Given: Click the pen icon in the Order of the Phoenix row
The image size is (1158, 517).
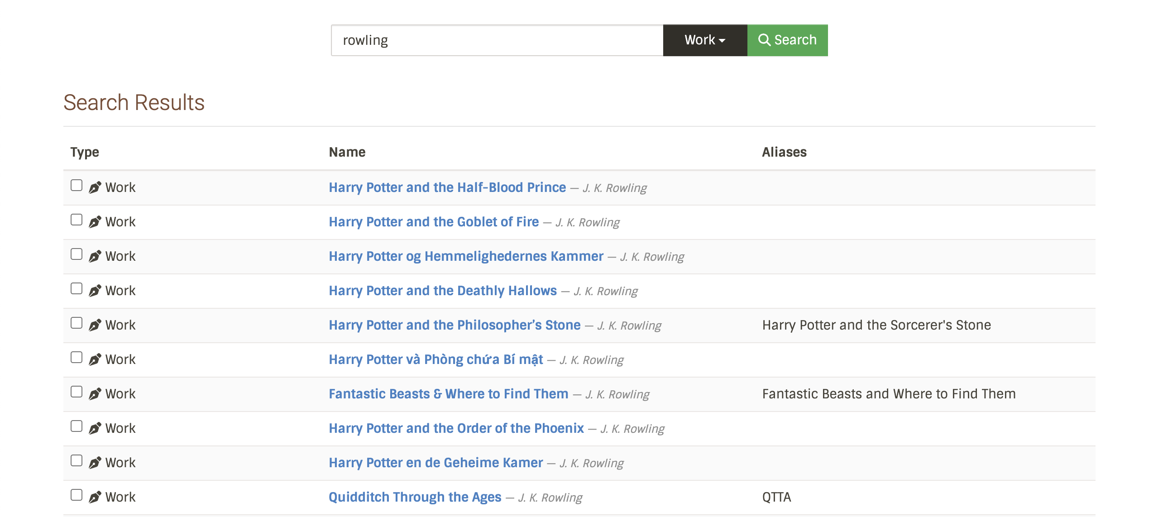Looking at the screenshot, I should [95, 428].
